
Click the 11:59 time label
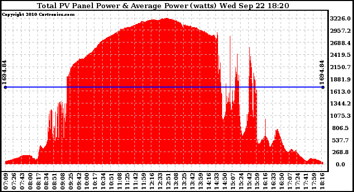(x=143, y=182)
